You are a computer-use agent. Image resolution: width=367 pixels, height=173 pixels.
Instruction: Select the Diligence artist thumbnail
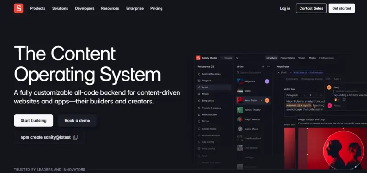tap(240, 81)
